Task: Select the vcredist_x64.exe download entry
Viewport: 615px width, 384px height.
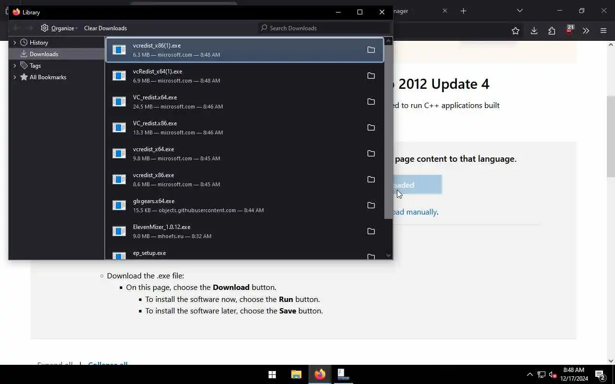Action: pyautogui.click(x=245, y=154)
